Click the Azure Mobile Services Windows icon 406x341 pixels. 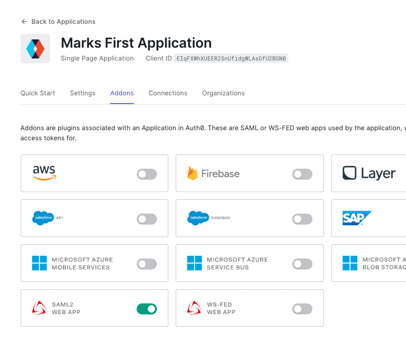pyautogui.click(x=39, y=263)
